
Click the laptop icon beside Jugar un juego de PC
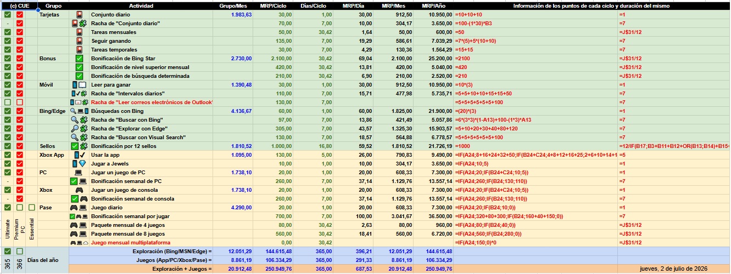[79, 173]
